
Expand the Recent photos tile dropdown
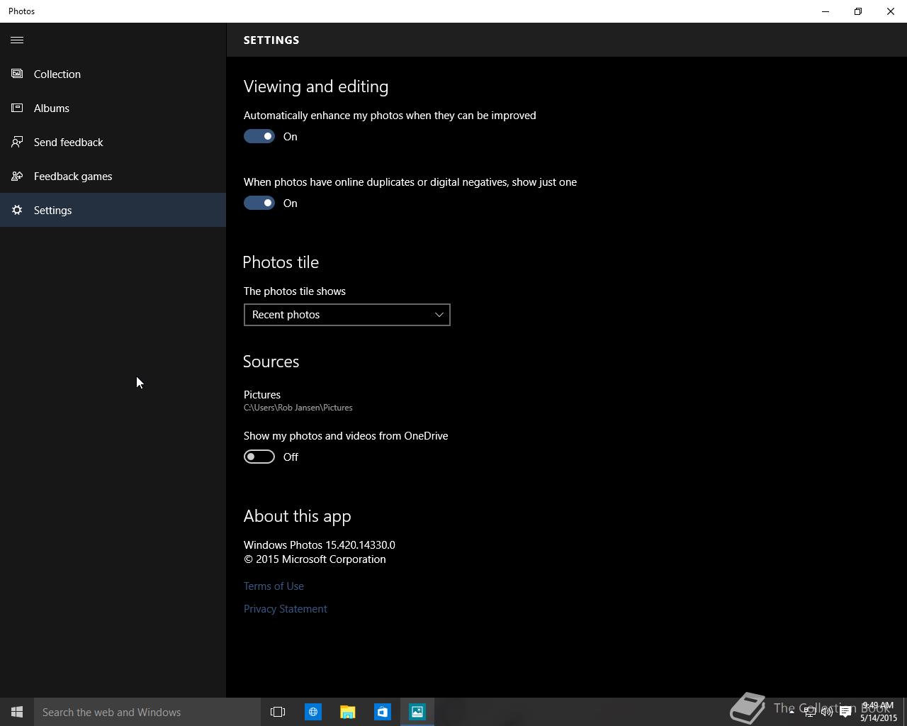pos(347,315)
